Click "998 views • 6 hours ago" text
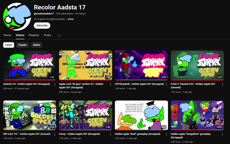Viewport: 230px width, 144px height. (70, 92)
